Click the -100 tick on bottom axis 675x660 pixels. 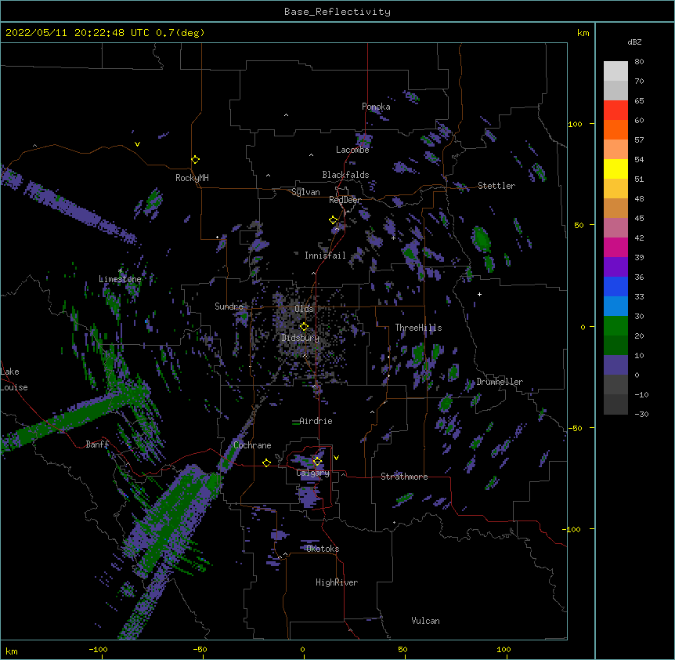pyautogui.click(x=98, y=650)
